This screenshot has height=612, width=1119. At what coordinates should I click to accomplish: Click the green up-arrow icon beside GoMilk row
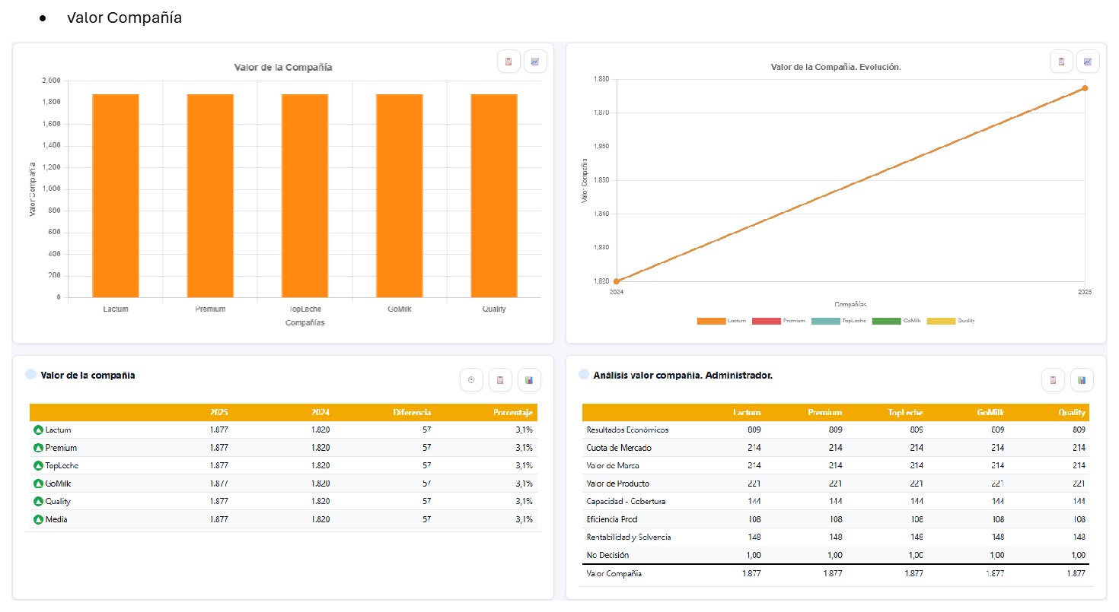click(38, 484)
